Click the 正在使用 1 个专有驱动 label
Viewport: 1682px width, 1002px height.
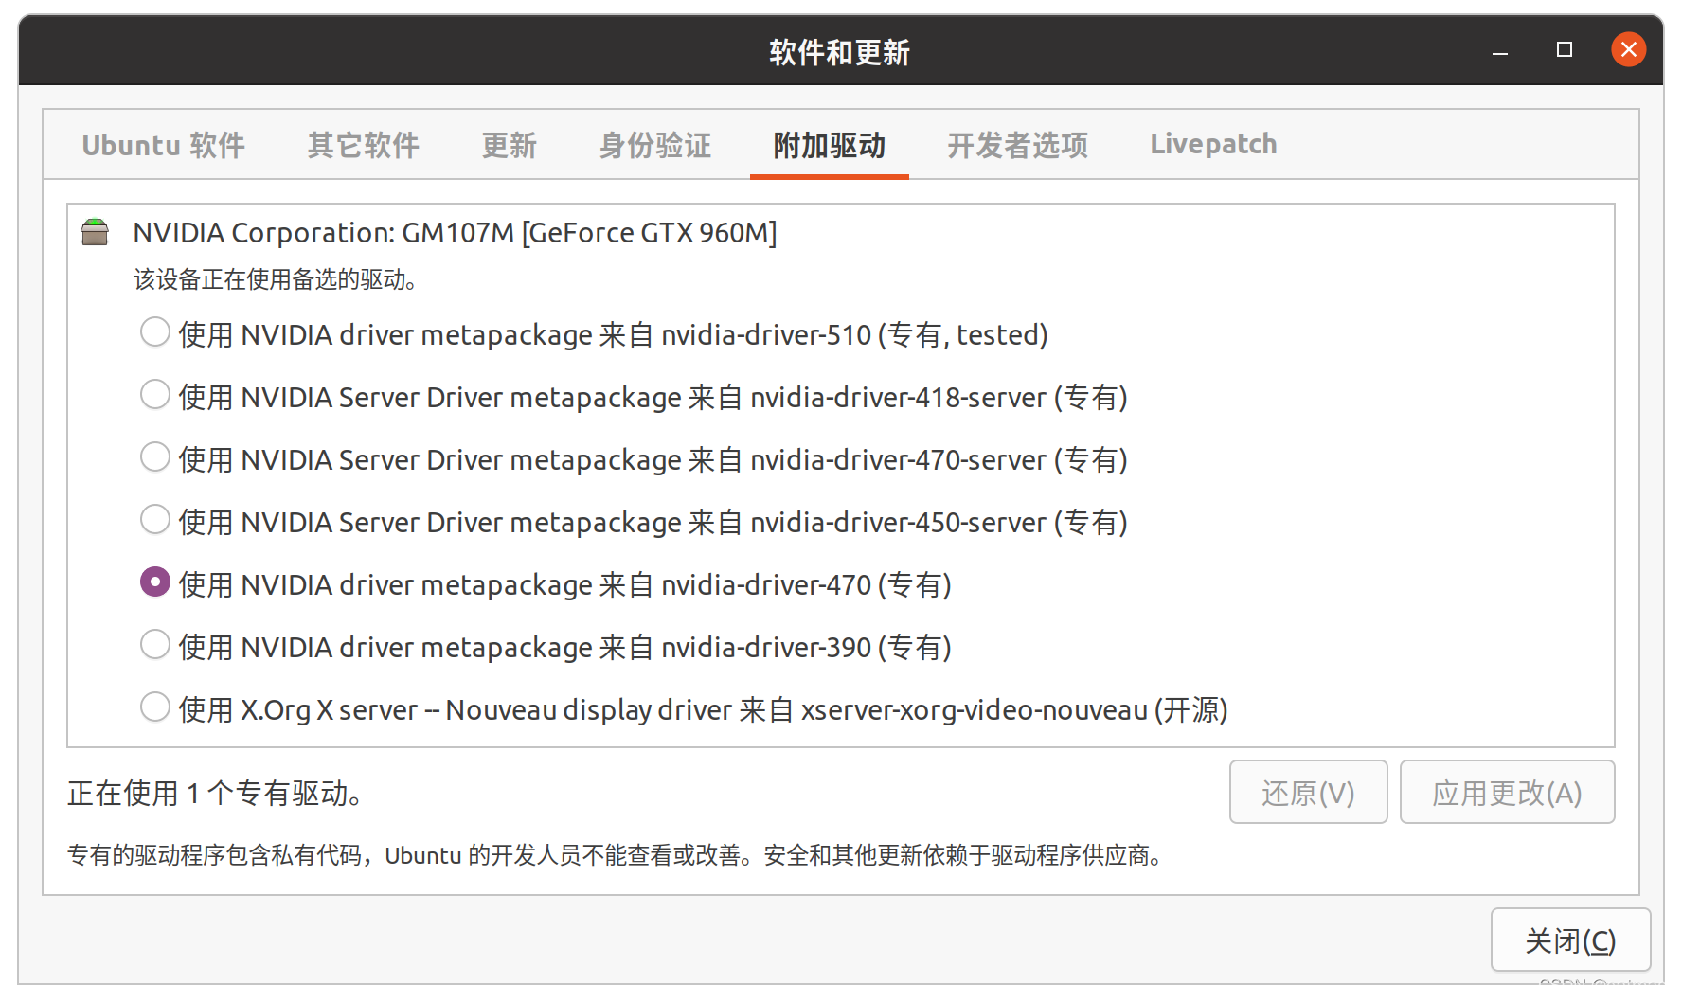[216, 793]
